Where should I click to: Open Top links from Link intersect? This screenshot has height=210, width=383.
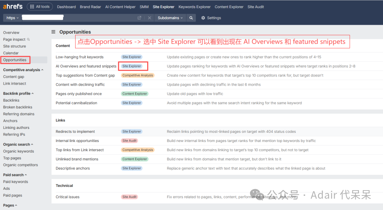pos(80,150)
